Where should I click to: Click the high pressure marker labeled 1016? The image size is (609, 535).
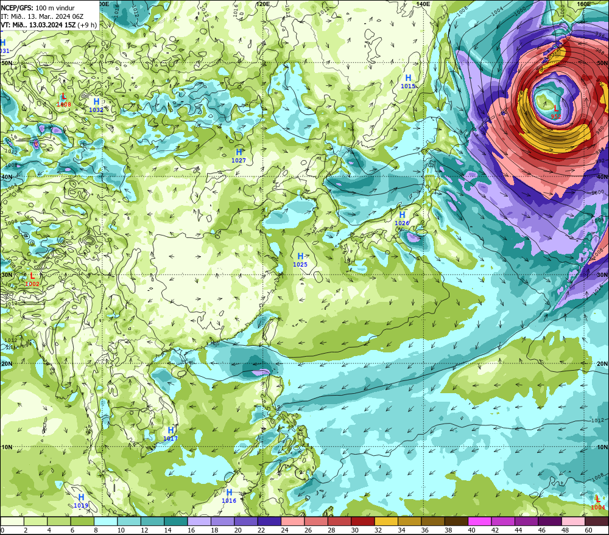tap(229, 496)
